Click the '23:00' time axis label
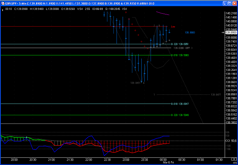The image size is (238, 165). click(x=126, y=160)
